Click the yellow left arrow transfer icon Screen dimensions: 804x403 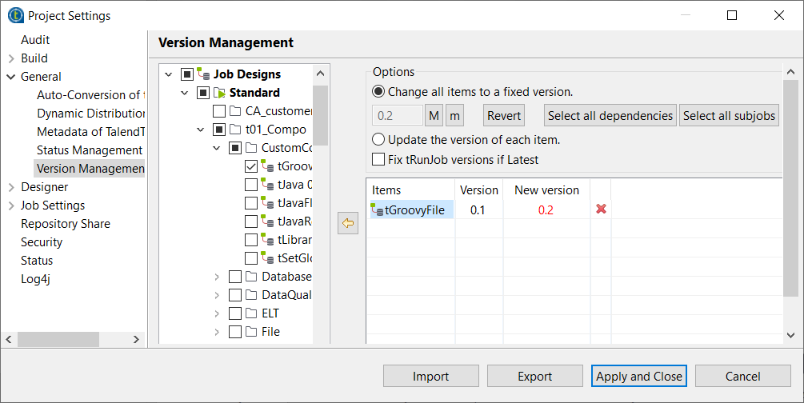pyautogui.click(x=348, y=224)
